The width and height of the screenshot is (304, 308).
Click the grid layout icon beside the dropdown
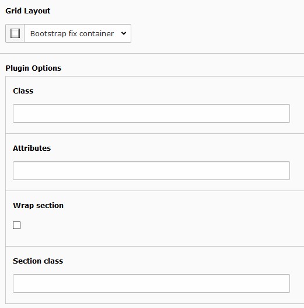tap(15, 33)
